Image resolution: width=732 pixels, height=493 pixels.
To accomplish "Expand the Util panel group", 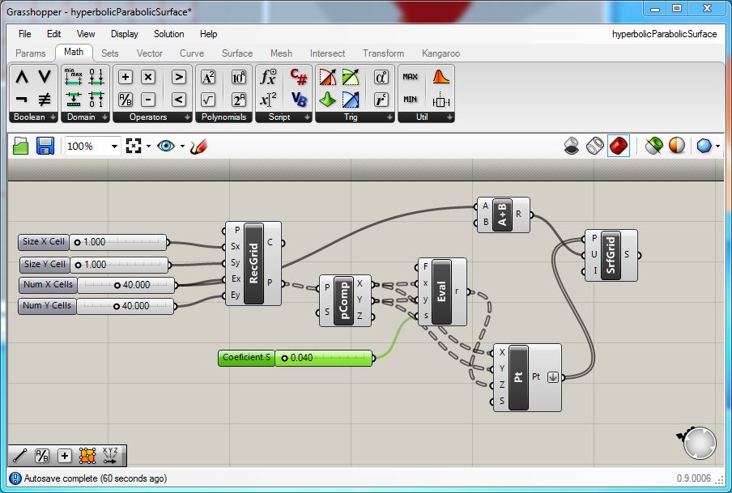I will (x=449, y=117).
